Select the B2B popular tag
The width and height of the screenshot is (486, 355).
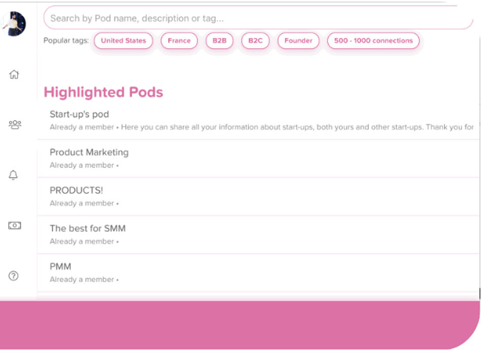coord(219,41)
